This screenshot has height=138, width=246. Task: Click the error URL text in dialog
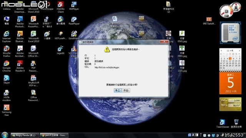[107, 67]
